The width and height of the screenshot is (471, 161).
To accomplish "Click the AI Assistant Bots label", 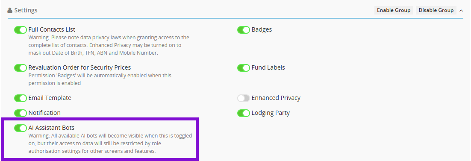I will tap(51, 128).
